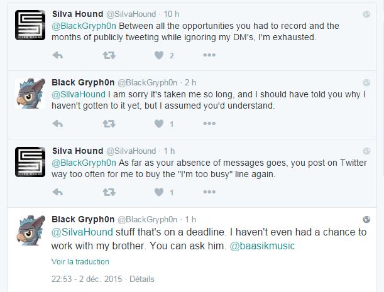The height and width of the screenshot is (292, 384).
Task: Retweet Black Gryph0n's 'I am sorry' tweet
Action: tap(108, 124)
